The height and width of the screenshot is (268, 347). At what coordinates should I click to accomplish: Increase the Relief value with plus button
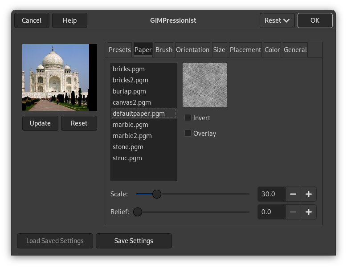click(309, 212)
